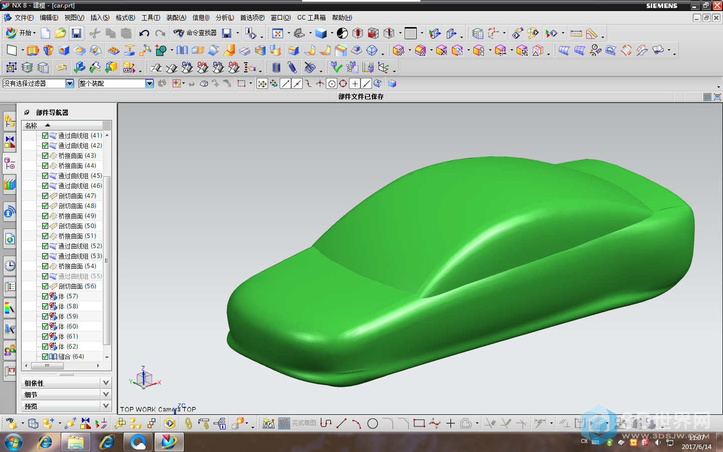The height and width of the screenshot is (452, 723).
Task: Click the Fit view icon
Action: [278, 33]
